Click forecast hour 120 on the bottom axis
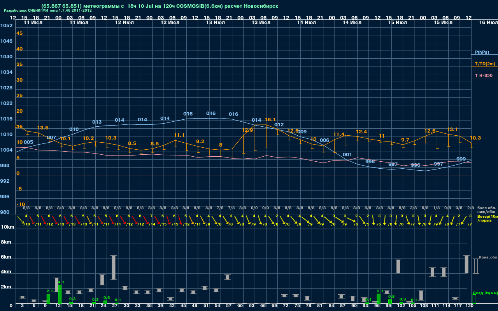498x311 pixels. point(469,306)
